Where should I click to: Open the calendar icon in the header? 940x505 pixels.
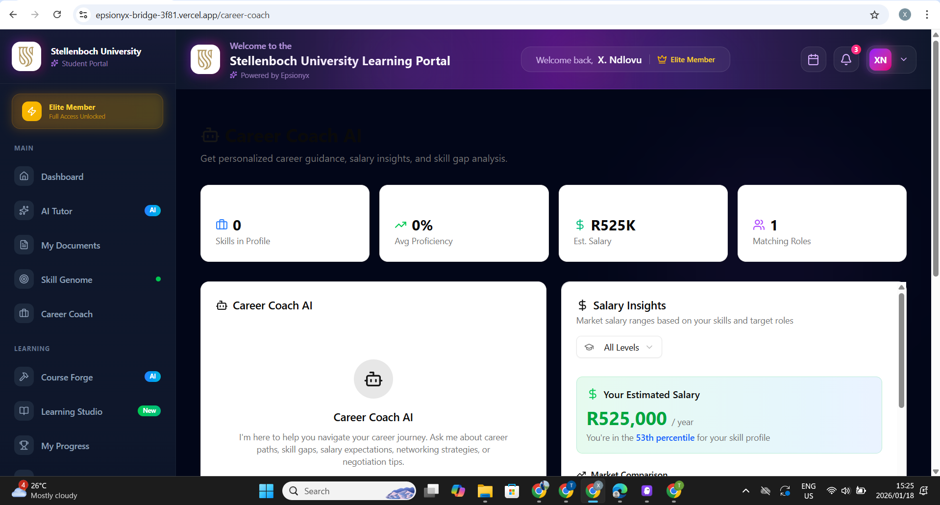[x=813, y=60]
